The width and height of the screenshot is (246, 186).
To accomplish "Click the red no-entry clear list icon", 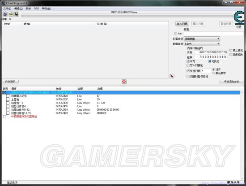I will (124, 82).
